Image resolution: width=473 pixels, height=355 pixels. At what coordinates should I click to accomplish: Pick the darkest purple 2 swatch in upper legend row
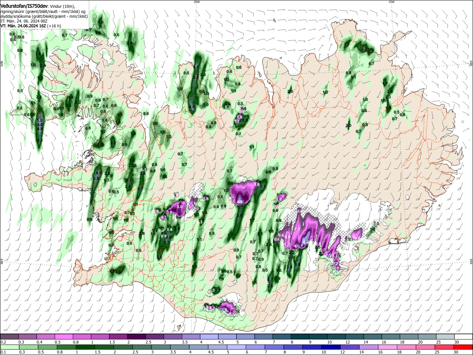(x=136, y=337)
